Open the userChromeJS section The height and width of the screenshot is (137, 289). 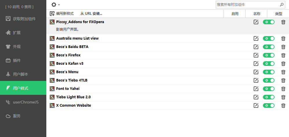[23, 102]
